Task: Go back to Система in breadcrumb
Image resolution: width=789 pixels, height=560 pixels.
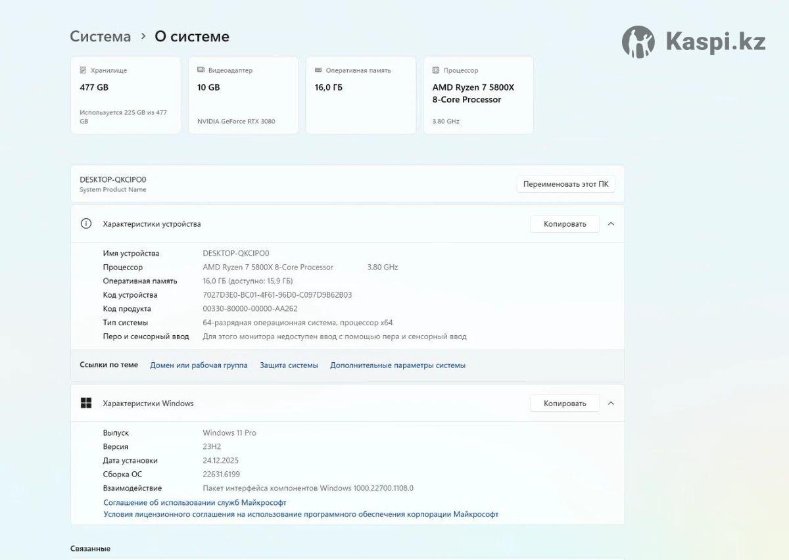Action: (101, 37)
